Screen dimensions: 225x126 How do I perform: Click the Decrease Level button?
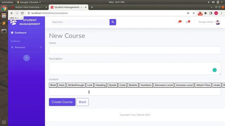(164, 85)
